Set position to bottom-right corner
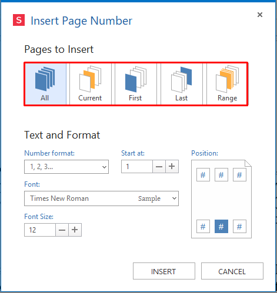 click(x=239, y=226)
